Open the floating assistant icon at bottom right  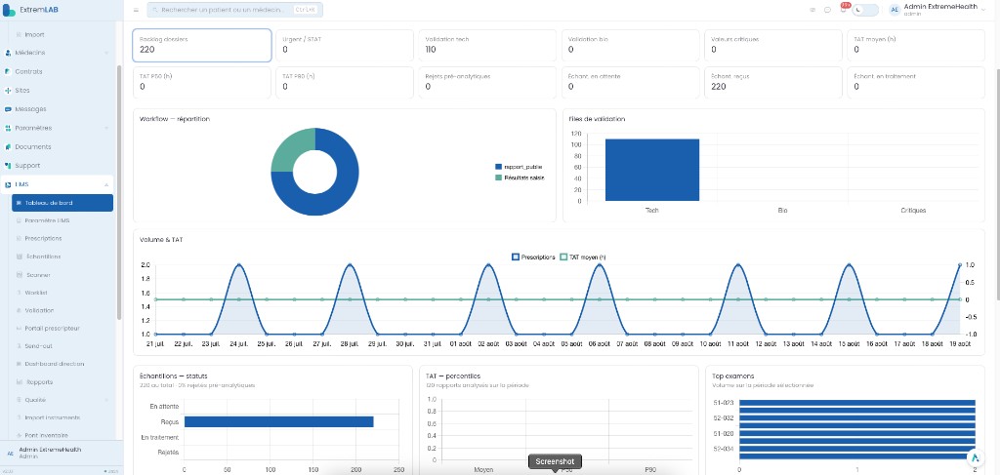tap(976, 457)
